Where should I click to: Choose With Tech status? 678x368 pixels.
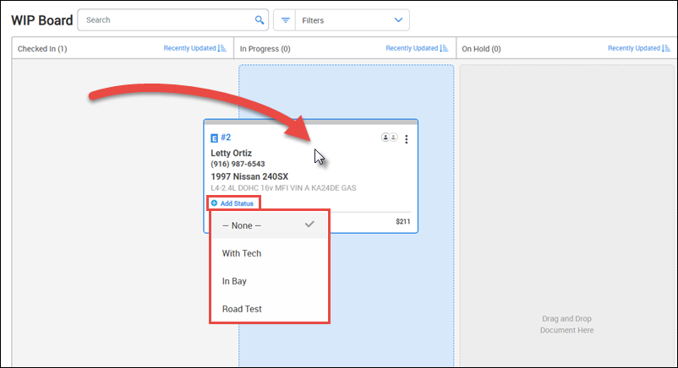pos(270,253)
